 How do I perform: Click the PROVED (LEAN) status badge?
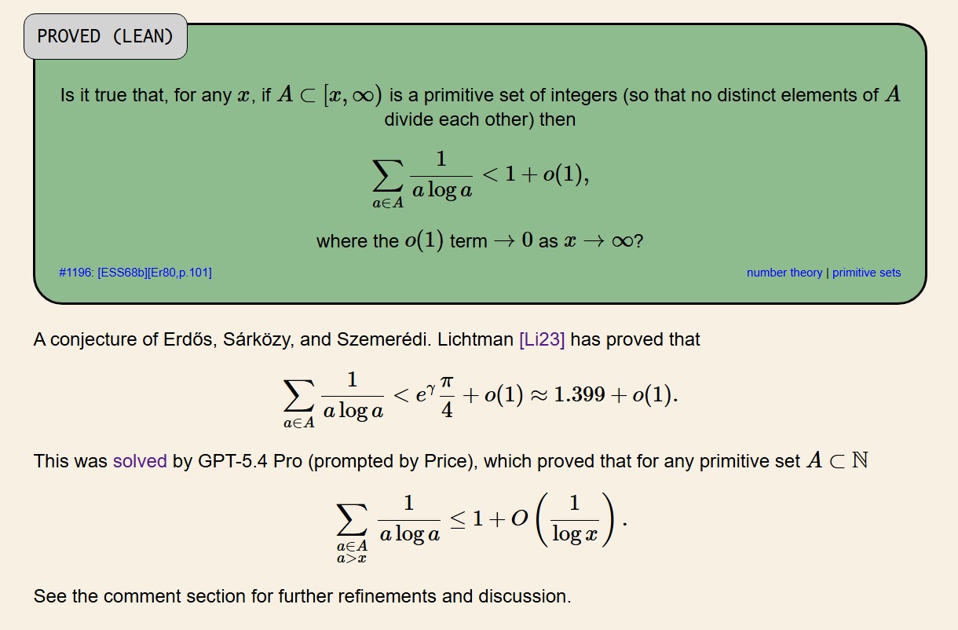tap(105, 37)
